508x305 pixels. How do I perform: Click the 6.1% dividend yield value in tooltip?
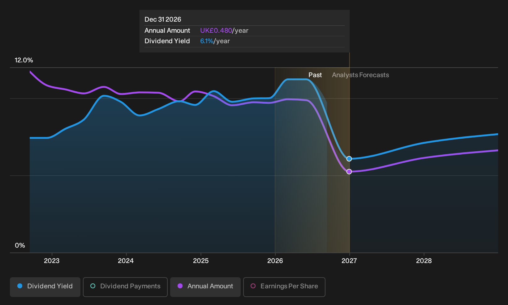click(207, 41)
